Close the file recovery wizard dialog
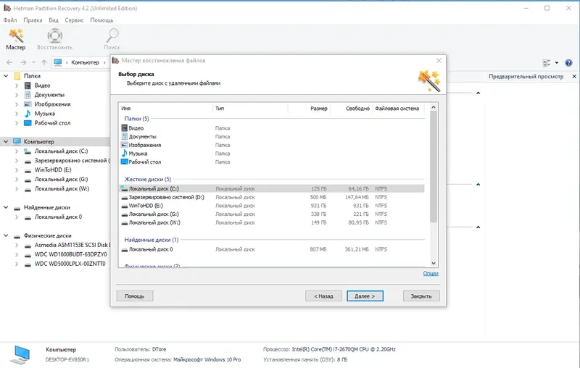 [439, 61]
